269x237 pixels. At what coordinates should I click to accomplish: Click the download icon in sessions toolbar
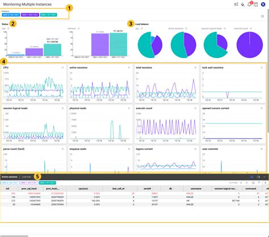click(265, 182)
